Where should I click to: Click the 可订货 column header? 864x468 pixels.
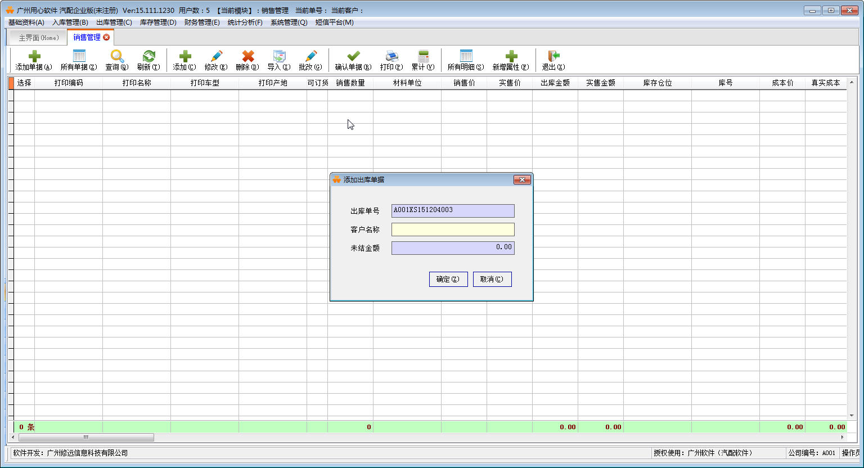(317, 83)
